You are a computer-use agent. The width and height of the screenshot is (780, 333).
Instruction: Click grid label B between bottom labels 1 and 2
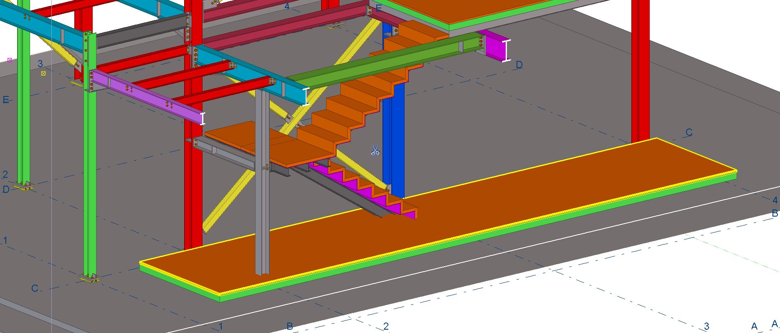(289, 326)
